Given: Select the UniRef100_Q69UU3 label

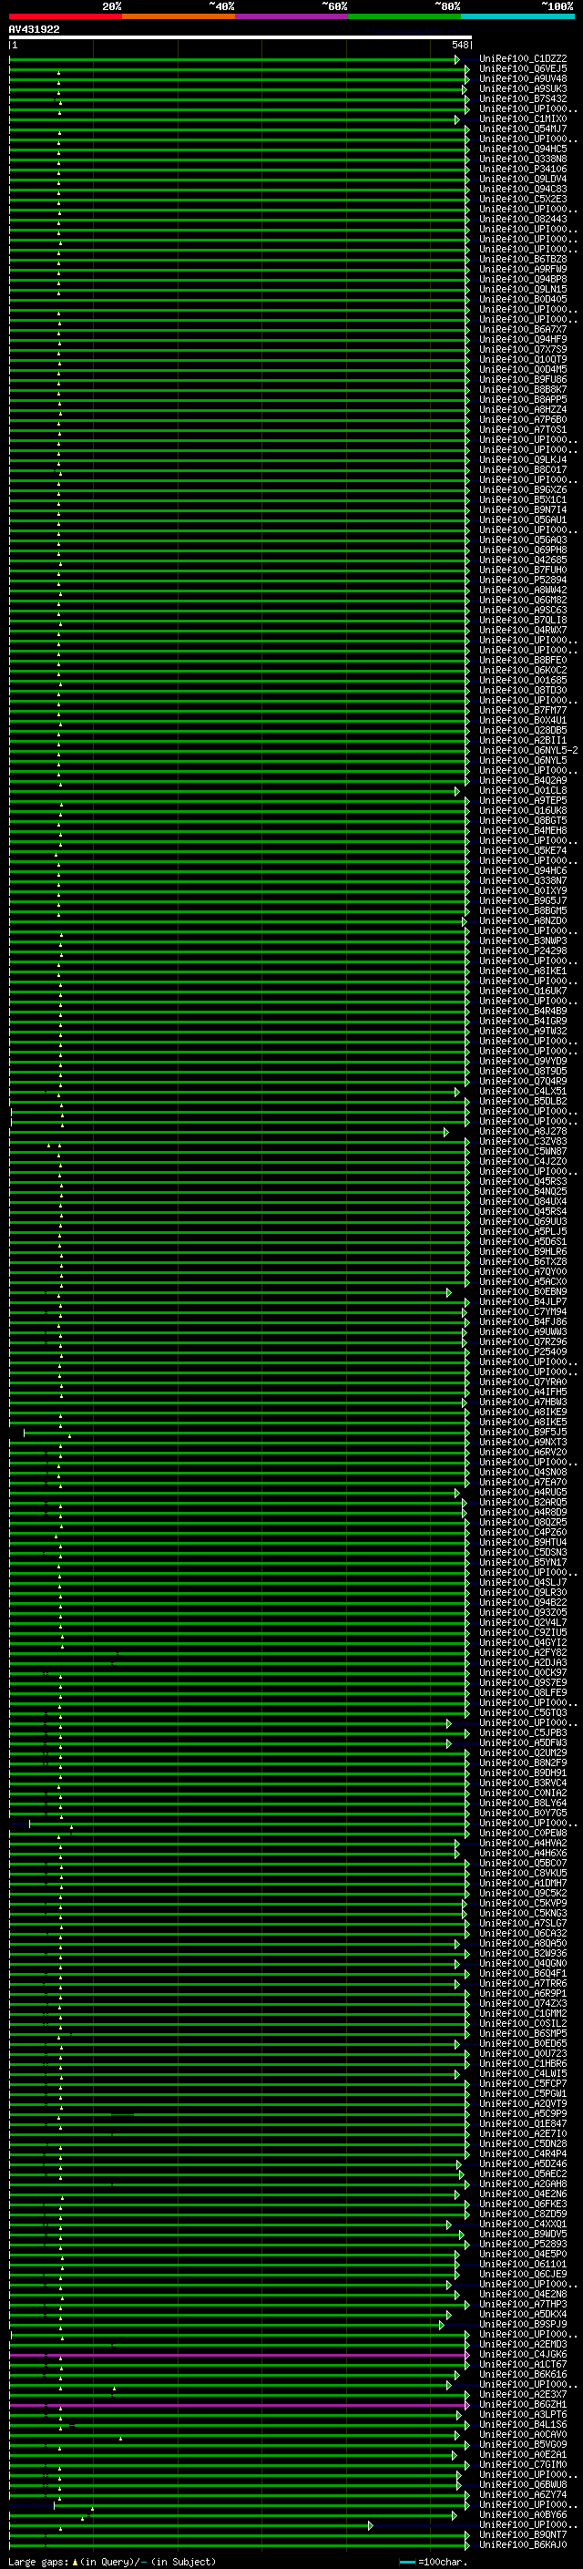Looking at the screenshot, I should click(523, 1220).
